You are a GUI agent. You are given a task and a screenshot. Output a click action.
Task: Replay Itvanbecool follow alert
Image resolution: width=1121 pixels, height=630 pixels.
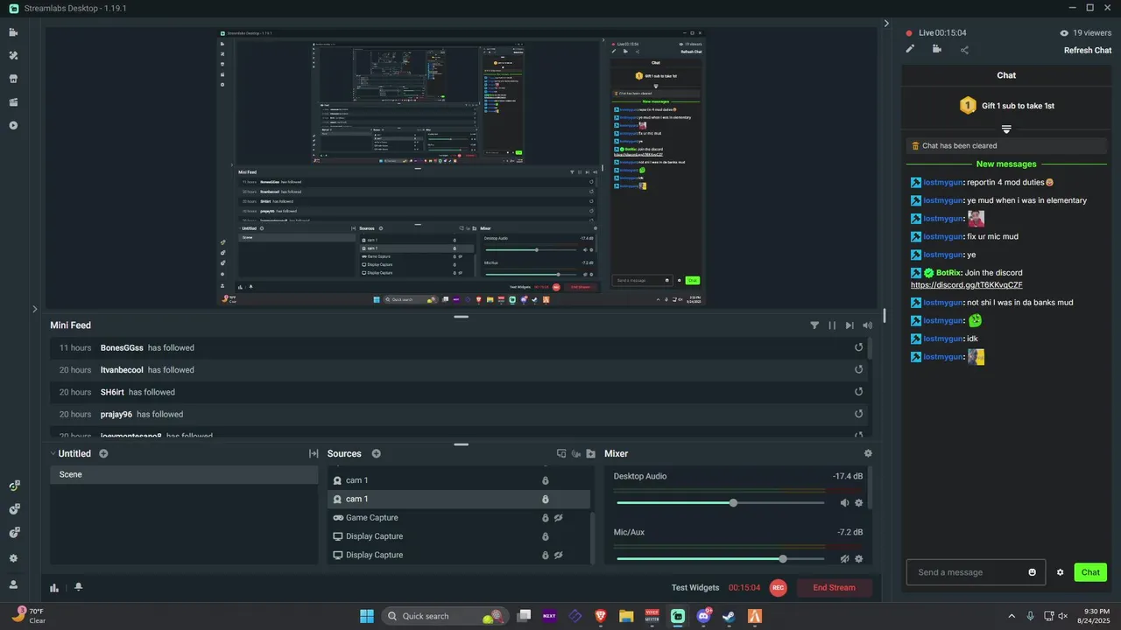coord(859,370)
